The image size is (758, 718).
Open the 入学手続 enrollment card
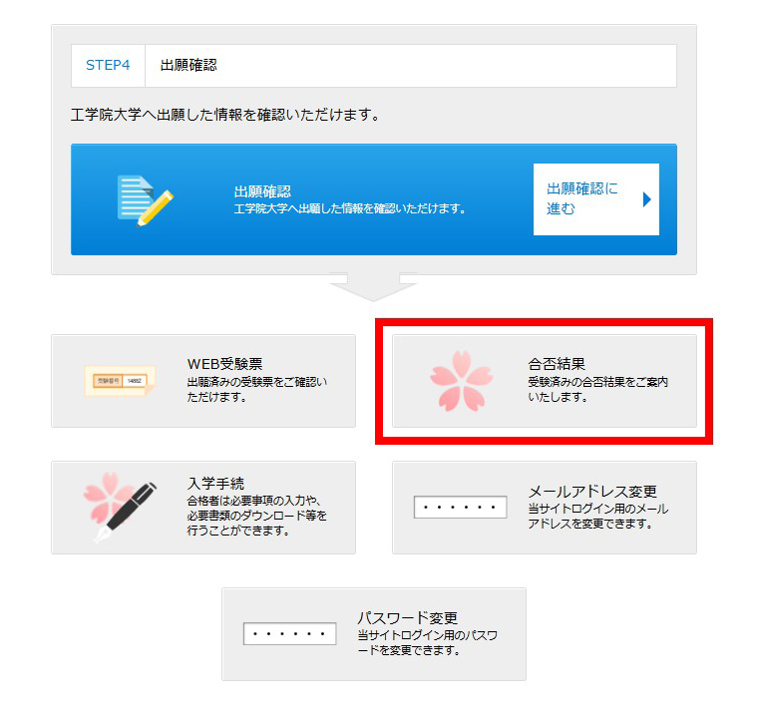[203, 508]
